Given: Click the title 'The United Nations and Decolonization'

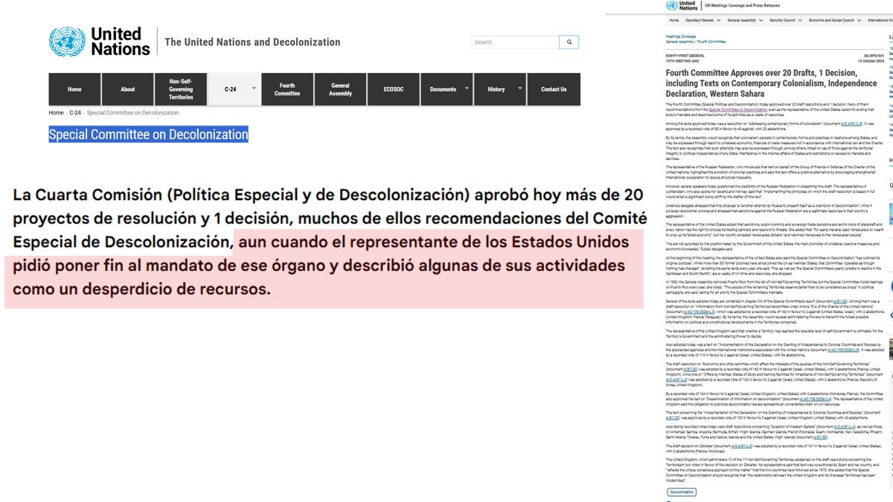Looking at the screenshot, I should pos(252,42).
